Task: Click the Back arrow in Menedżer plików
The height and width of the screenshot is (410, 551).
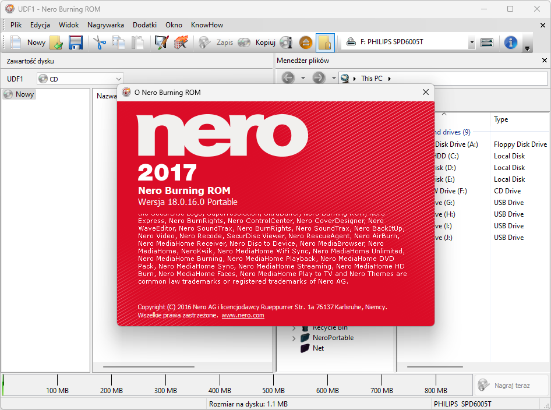Action: pos(288,78)
